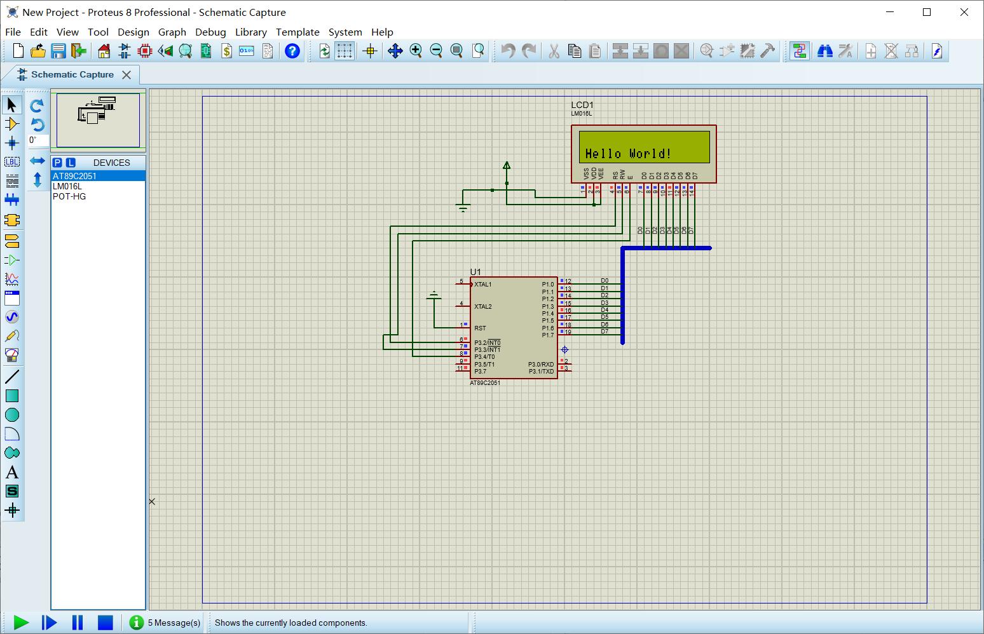This screenshot has height=634, width=984.
Task: Select the Probe mode tool
Action: point(12,336)
